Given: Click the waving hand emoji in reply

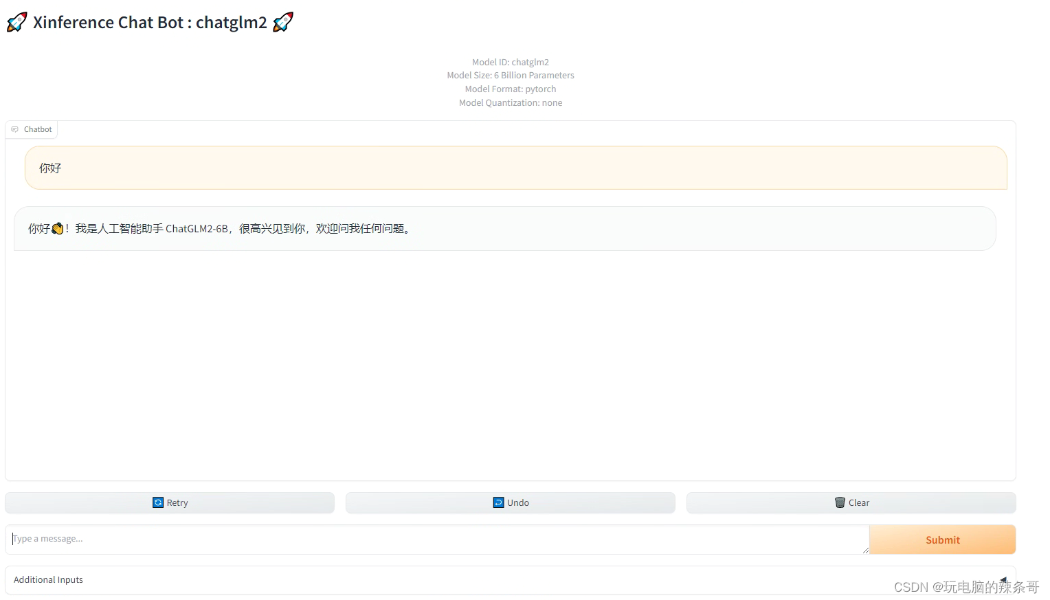Looking at the screenshot, I should 58,228.
